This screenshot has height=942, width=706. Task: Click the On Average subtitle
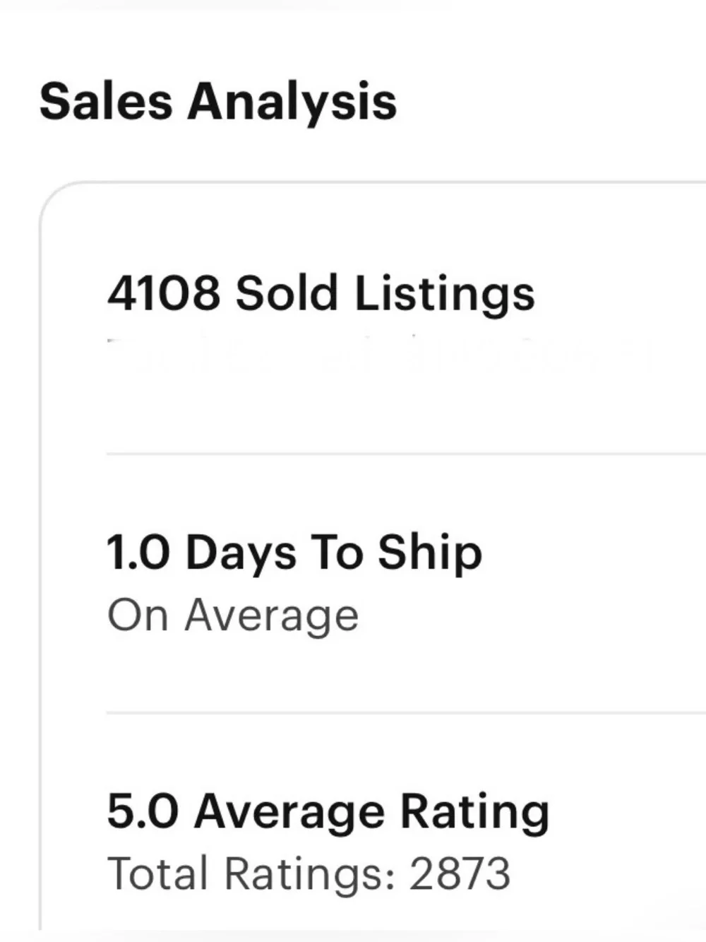(x=233, y=616)
